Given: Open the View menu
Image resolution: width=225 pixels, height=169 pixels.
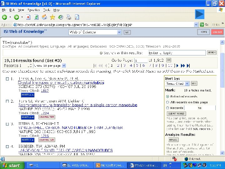Looking at the screenshot, I should (x=21, y=10).
